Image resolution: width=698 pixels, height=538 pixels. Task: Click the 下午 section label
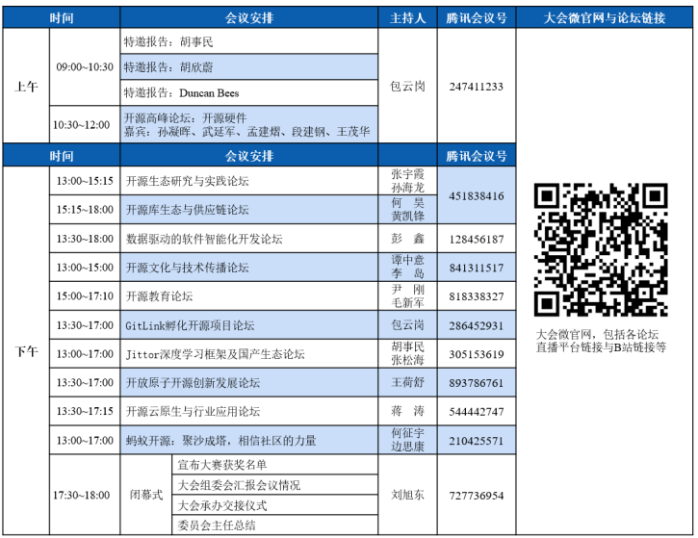(x=26, y=352)
